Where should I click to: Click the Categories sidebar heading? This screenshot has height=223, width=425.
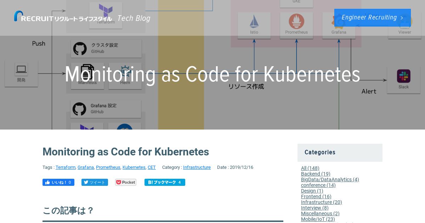[320, 153]
